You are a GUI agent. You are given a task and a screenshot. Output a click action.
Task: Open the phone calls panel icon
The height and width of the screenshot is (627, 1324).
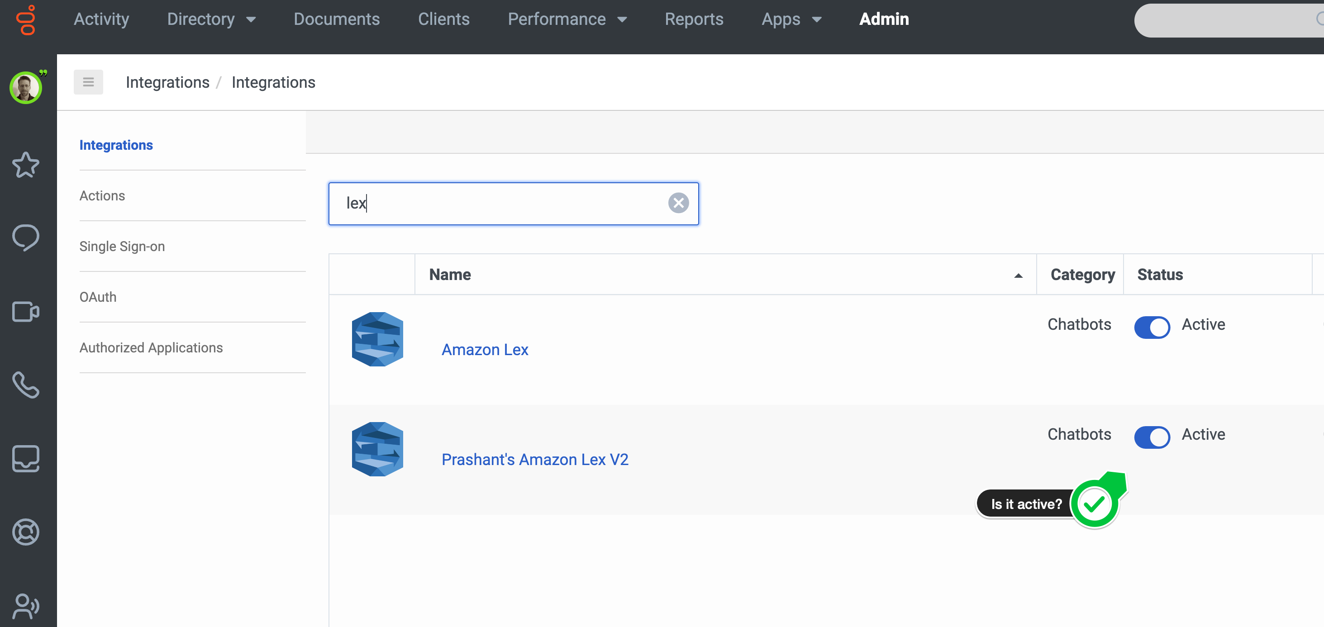click(25, 385)
